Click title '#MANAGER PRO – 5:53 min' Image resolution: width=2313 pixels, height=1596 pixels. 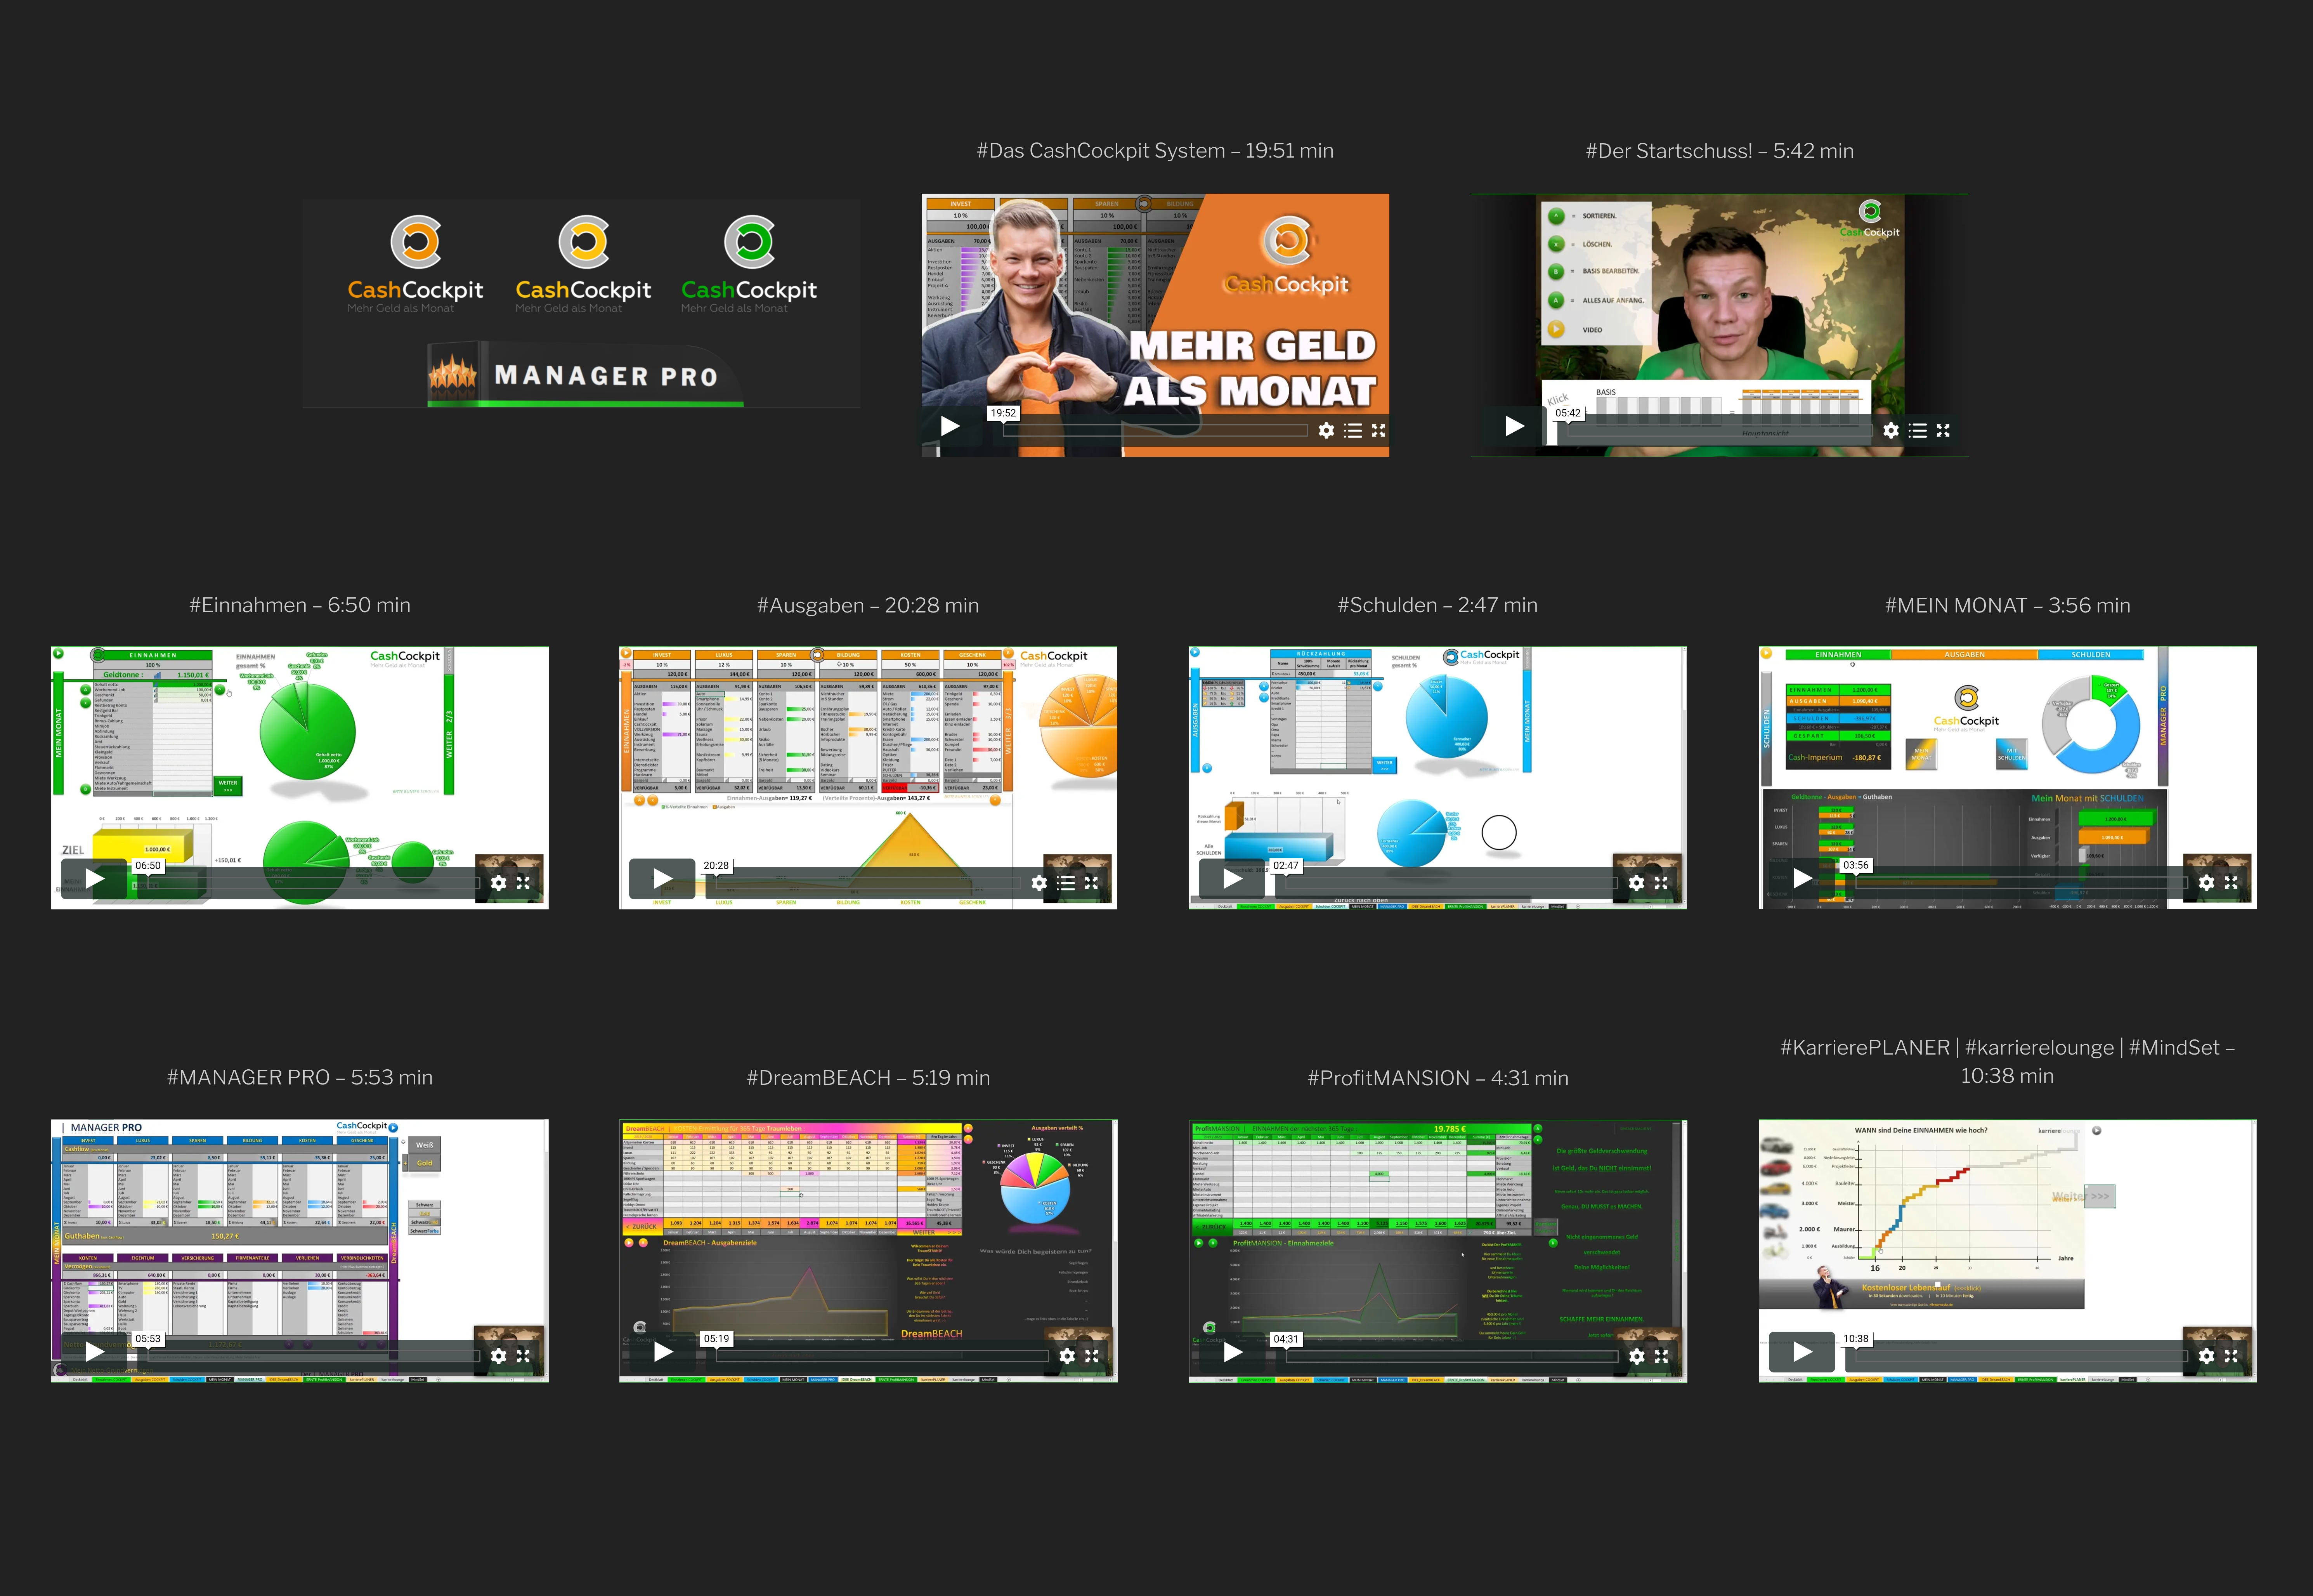tap(300, 1077)
